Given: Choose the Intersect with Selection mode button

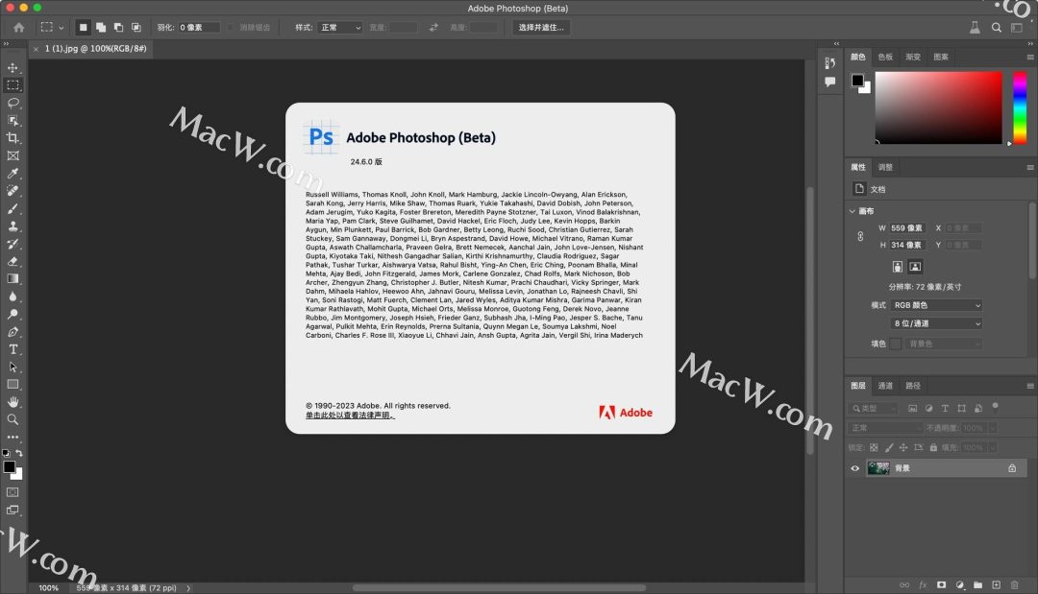Looking at the screenshot, I should (x=136, y=27).
